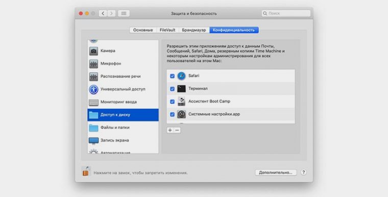Select Доступ к диску row
The image size is (388, 197).
pos(123,115)
